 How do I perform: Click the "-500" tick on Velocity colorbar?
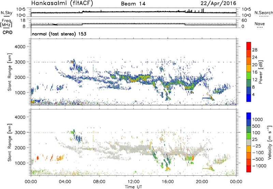(258, 159)
